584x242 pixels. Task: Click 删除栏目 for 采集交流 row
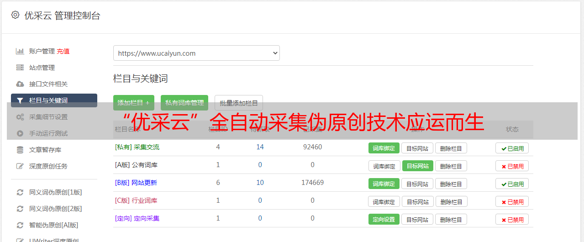[x=451, y=148]
